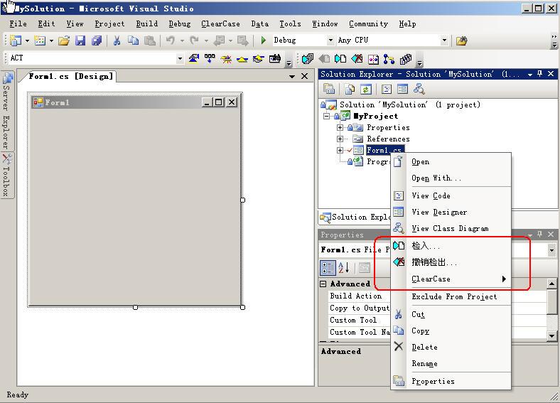Select 撤销检出... undo checkout entry
The height and width of the screenshot is (403, 560).
pos(451,262)
